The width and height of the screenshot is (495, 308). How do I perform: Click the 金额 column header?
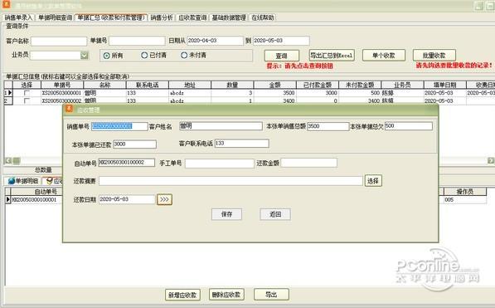275,85
